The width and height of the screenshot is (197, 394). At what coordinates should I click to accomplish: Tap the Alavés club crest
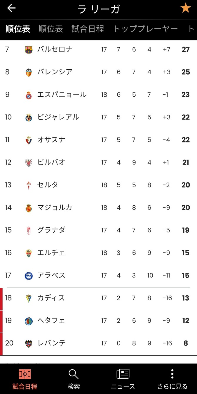pyautogui.click(x=29, y=276)
